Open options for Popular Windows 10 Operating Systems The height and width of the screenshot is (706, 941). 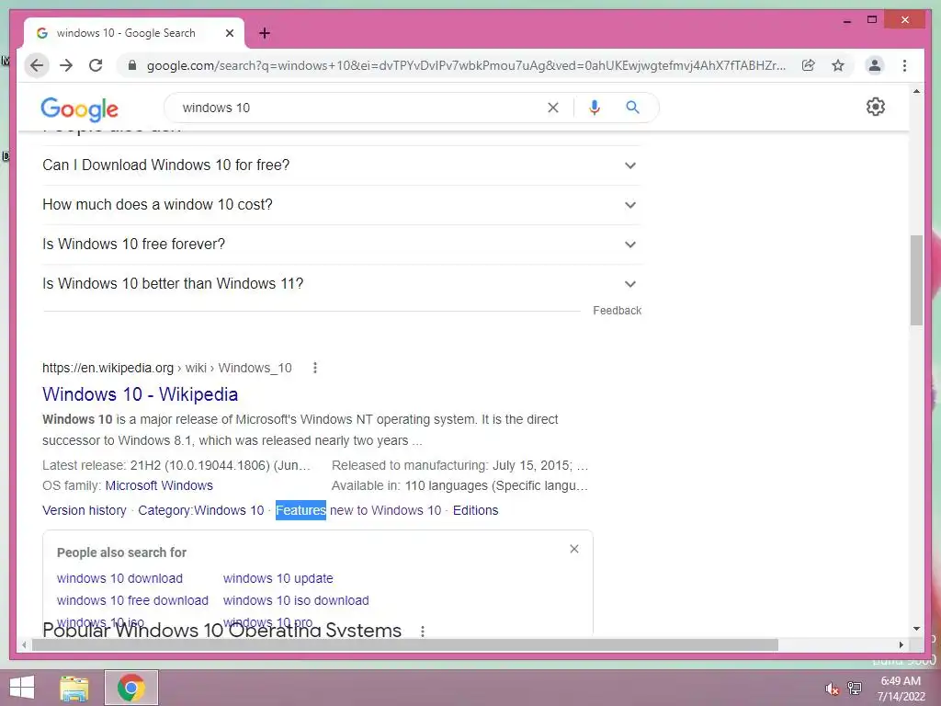tap(423, 631)
